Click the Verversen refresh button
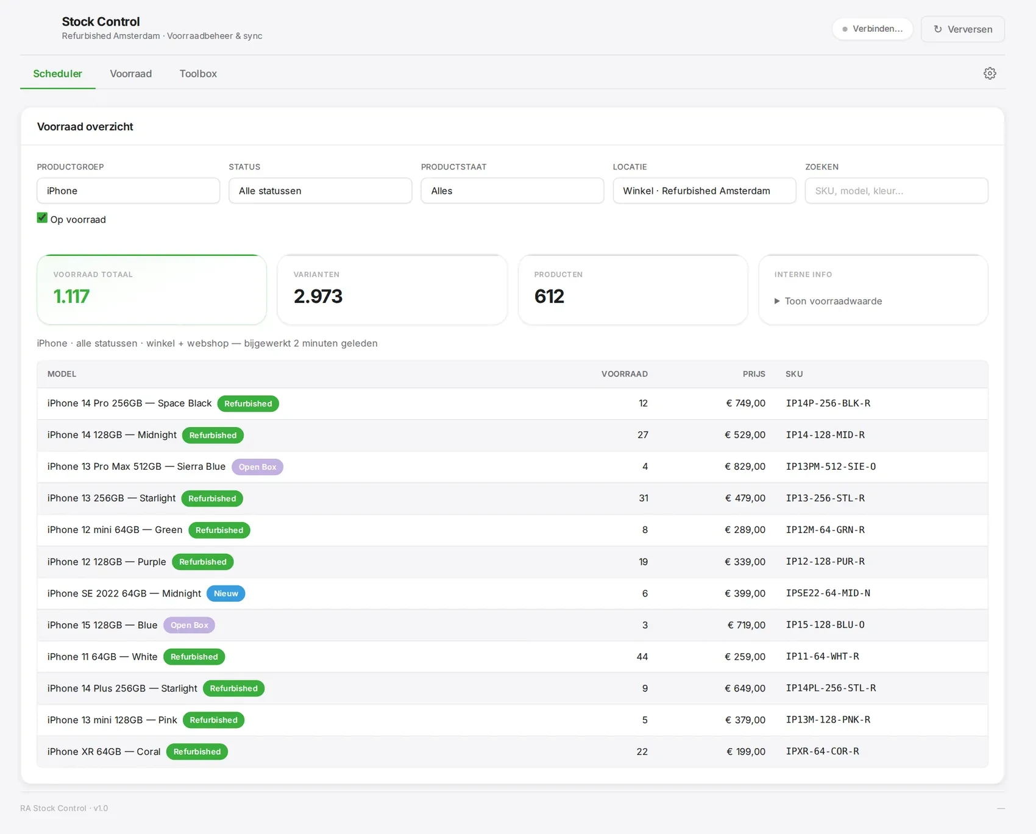This screenshot has width=1036, height=834. (963, 29)
